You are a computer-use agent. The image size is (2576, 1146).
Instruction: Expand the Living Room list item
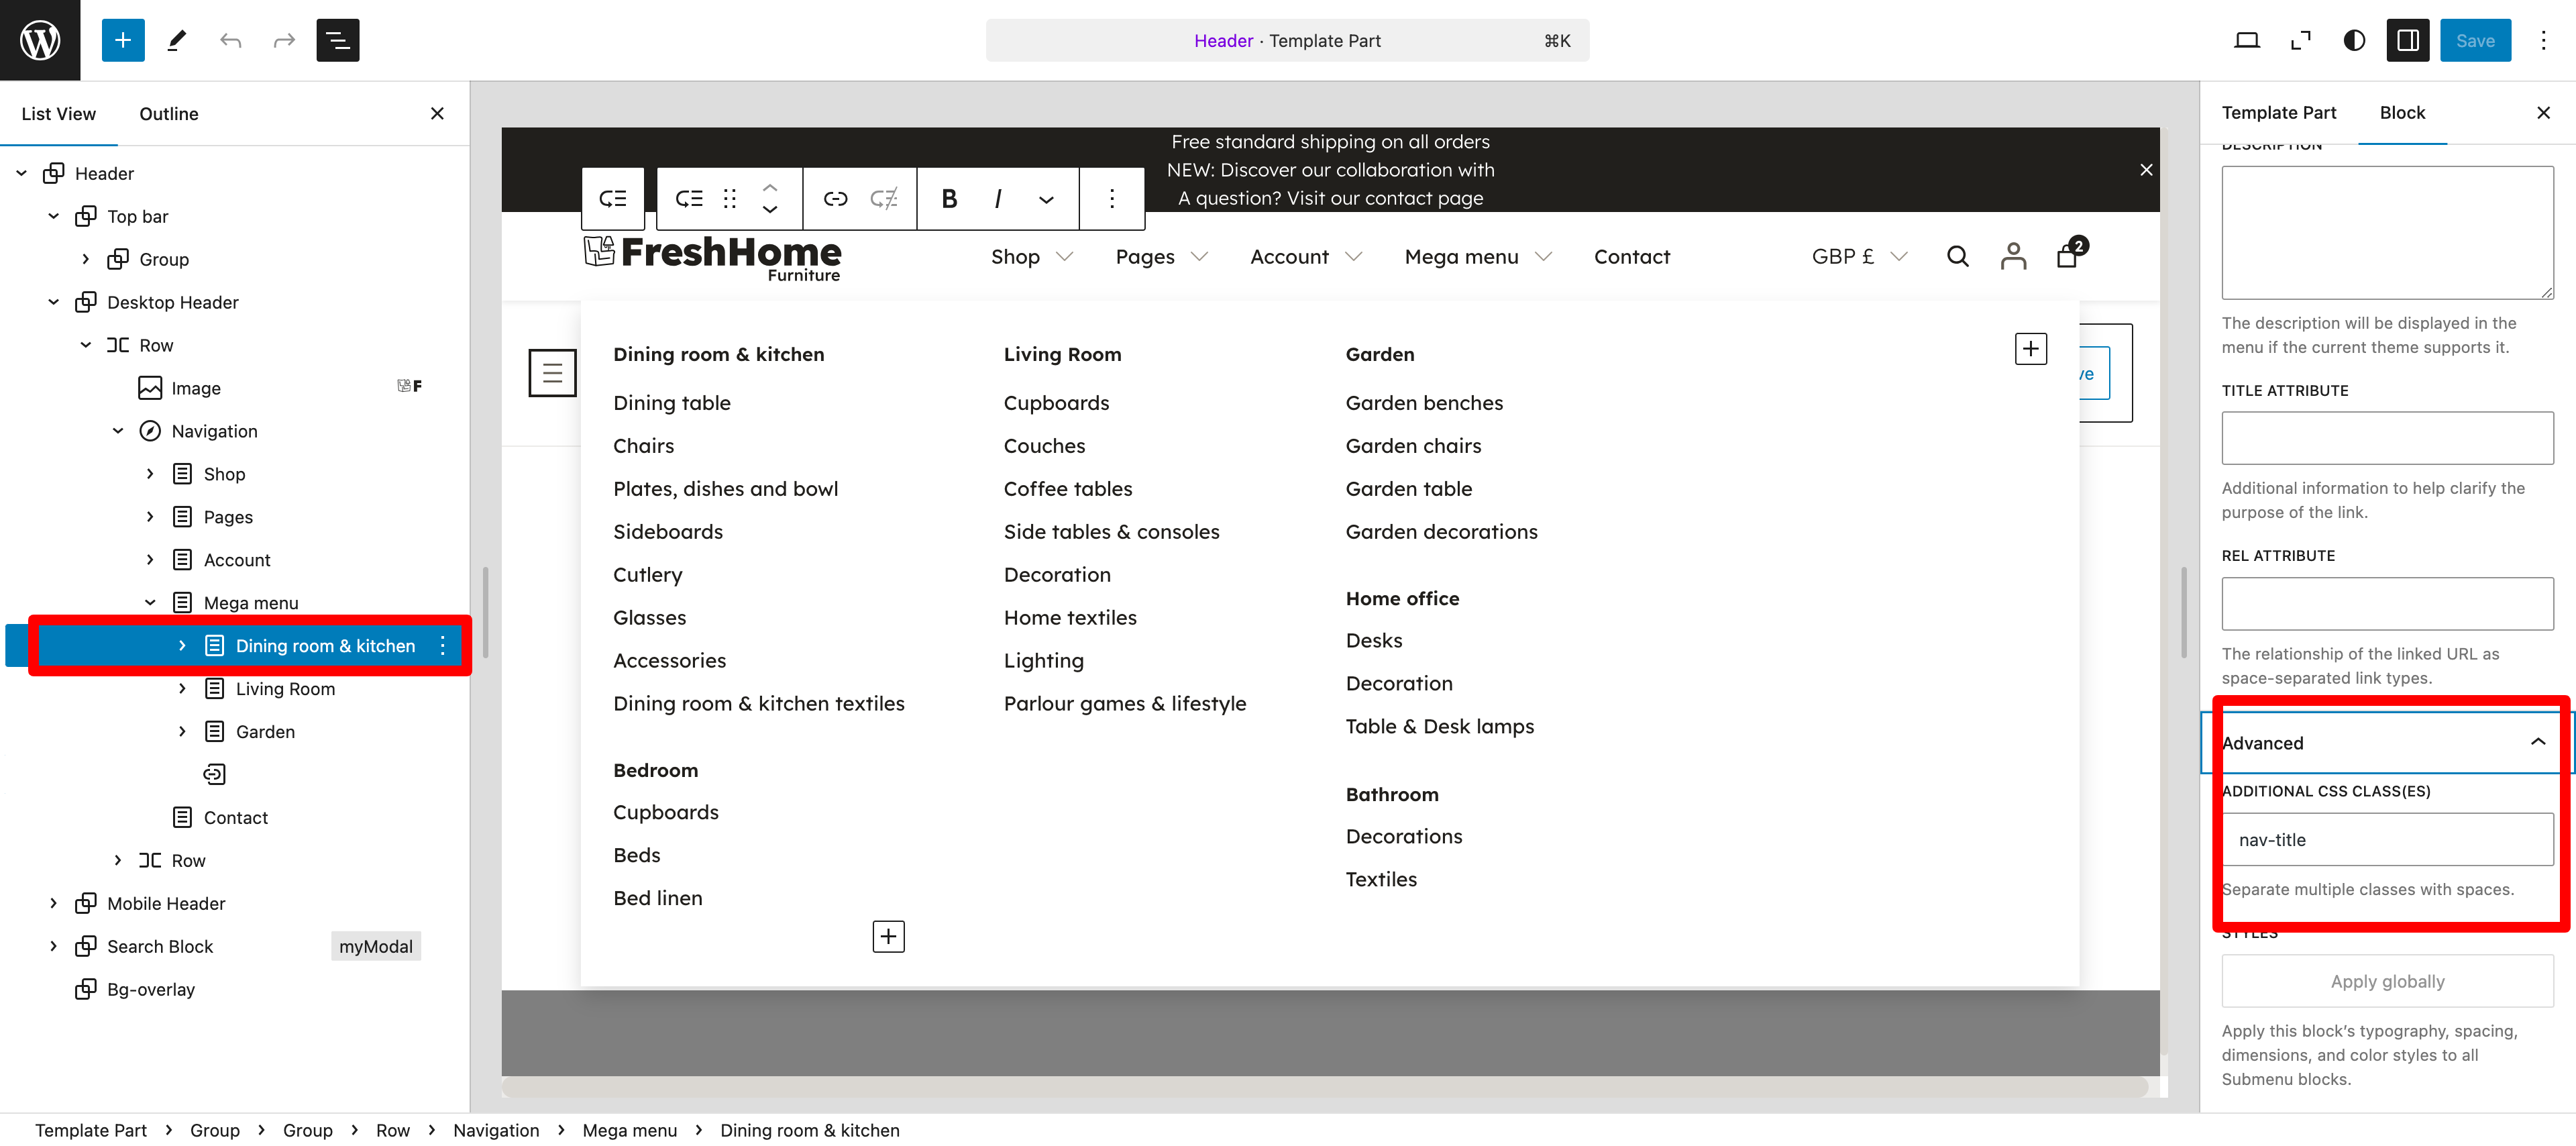tap(182, 689)
